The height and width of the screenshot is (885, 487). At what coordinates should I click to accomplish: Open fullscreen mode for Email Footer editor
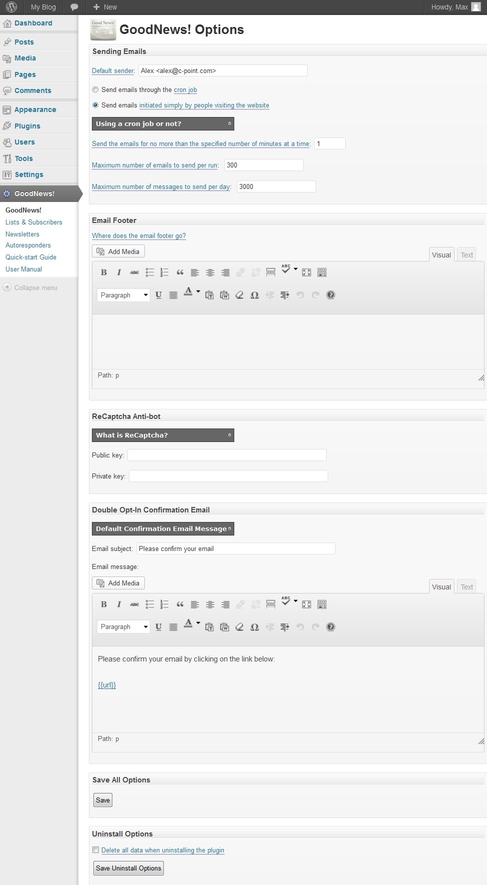307,272
